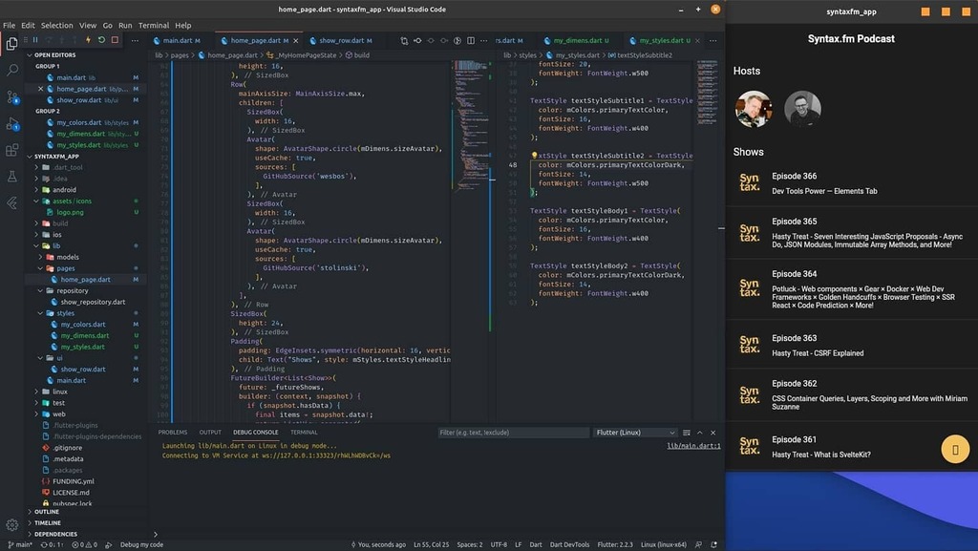Image resolution: width=978 pixels, height=551 pixels.
Task: Click Dart DevTools in status bar
Action: pyautogui.click(x=569, y=544)
